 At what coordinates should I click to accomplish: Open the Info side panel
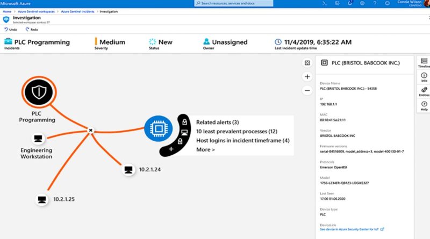click(424, 77)
